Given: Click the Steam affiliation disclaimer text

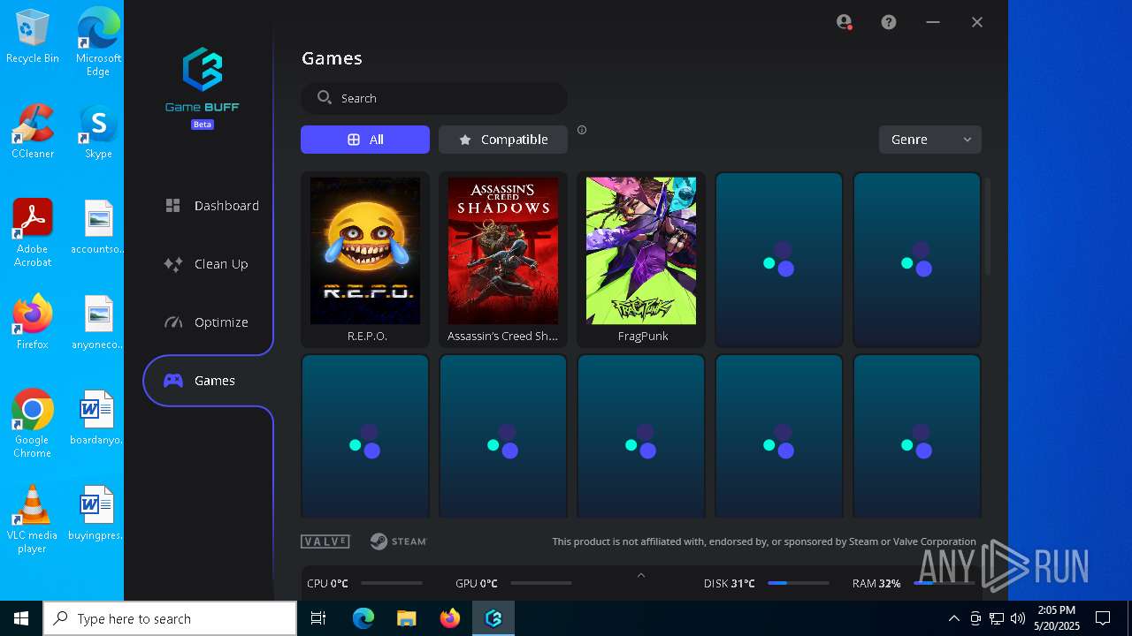Looking at the screenshot, I should coord(764,541).
